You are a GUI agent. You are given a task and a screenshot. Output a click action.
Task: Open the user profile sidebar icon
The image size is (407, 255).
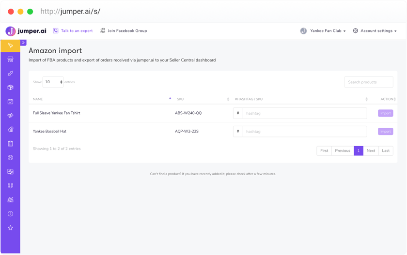pos(10,158)
